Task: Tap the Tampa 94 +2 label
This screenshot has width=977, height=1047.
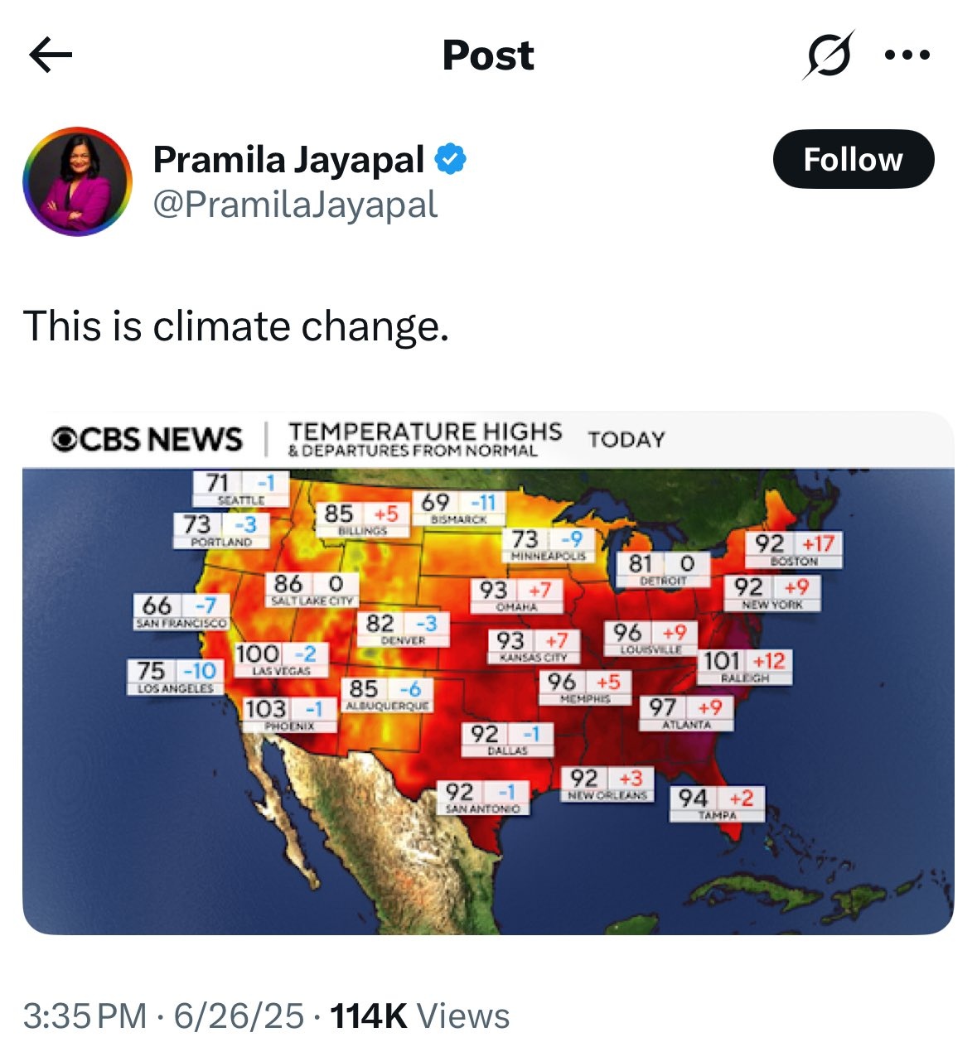Action: point(718,803)
